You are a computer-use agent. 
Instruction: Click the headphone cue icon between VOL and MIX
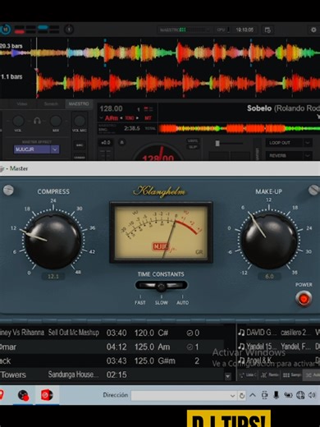pyautogui.click(x=37, y=121)
